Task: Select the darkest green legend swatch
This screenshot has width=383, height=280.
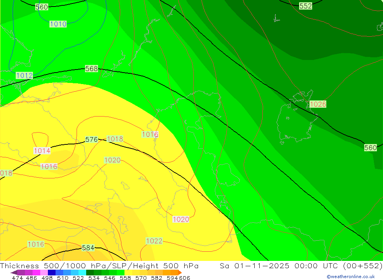Action: (90, 272)
